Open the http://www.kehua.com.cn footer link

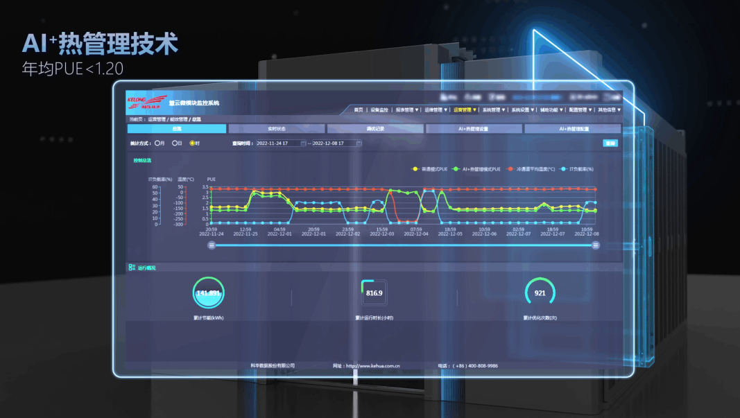coord(372,365)
